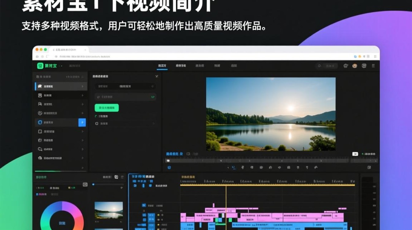Click the chef-hat shaped icon beside the avatar

(346, 66)
